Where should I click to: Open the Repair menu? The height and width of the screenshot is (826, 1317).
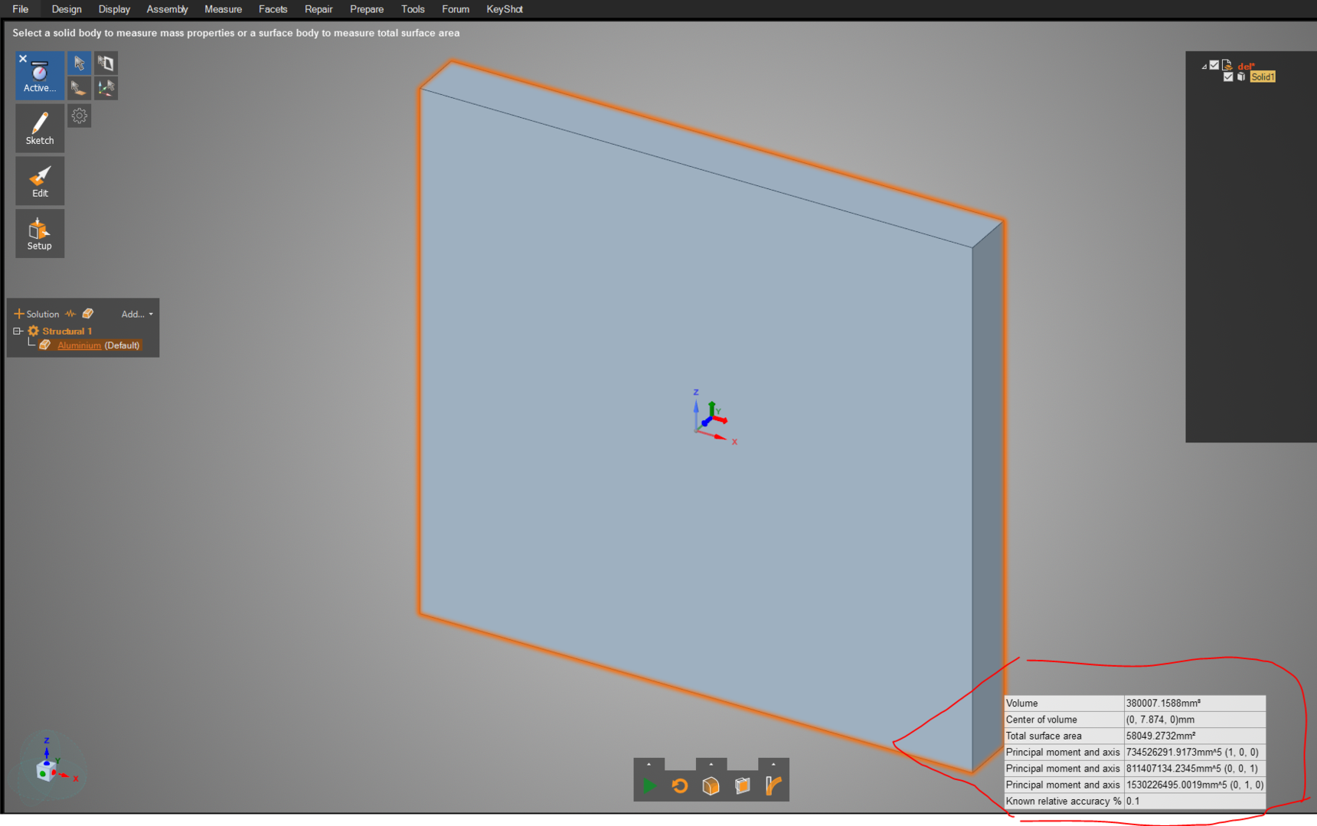coord(319,9)
